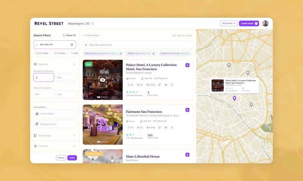The width and height of the screenshot is (303, 181).
Task: Select the 1 mile radius
Action: coord(74,53)
